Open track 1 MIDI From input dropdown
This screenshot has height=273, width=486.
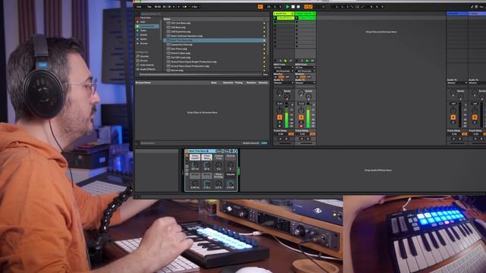pos(283,67)
